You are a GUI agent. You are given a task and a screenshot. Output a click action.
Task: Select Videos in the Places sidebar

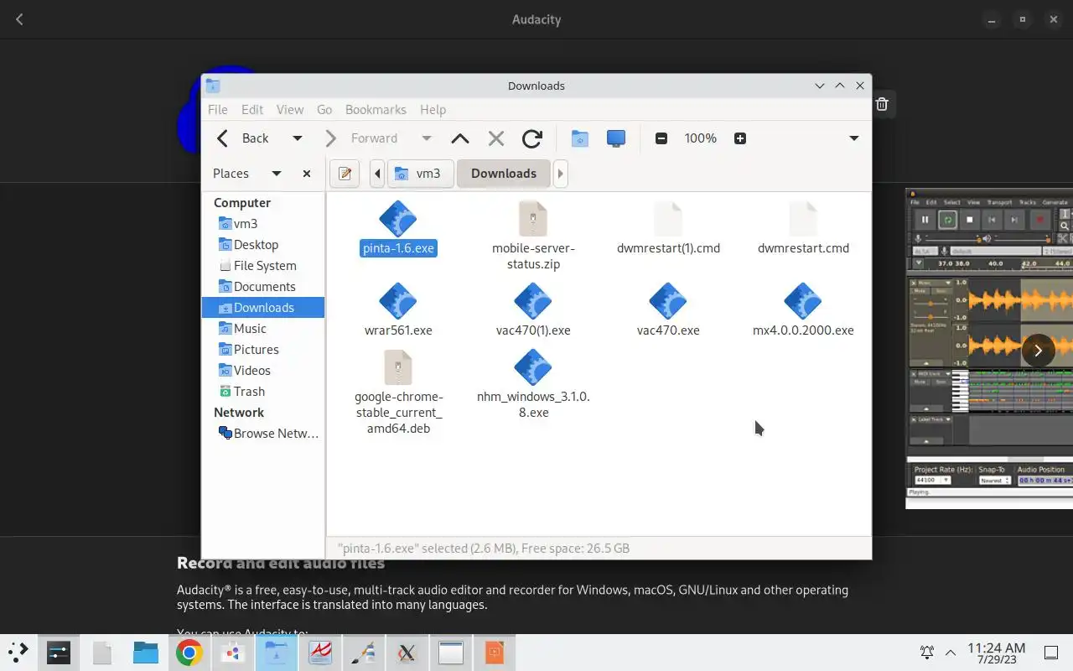coord(263,371)
